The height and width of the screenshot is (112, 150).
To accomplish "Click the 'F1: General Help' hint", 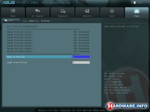I will coord(114,85).
